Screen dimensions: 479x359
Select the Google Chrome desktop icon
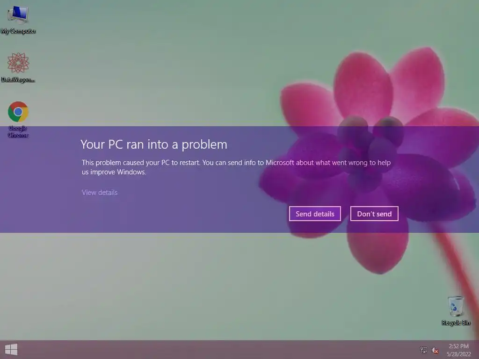pyautogui.click(x=18, y=119)
